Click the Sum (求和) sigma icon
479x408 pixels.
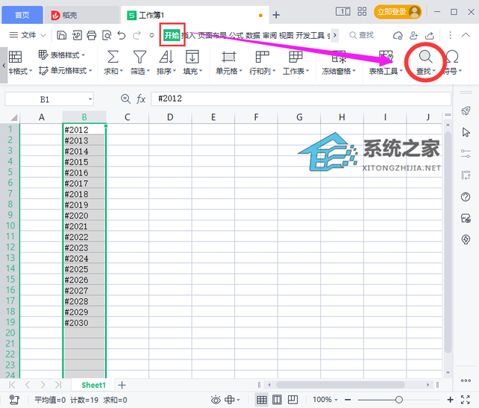pyautogui.click(x=113, y=57)
